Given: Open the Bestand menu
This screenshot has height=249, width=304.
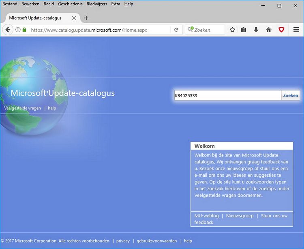Looking at the screenshot, I should [x=10, y=4].
